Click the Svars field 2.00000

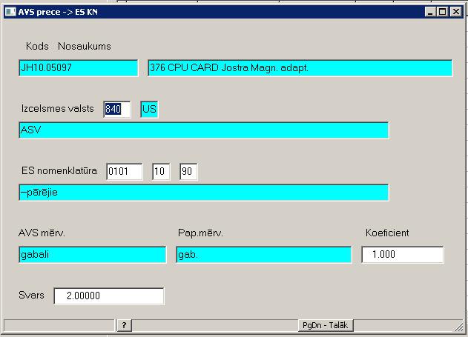(x=109, y=296)
